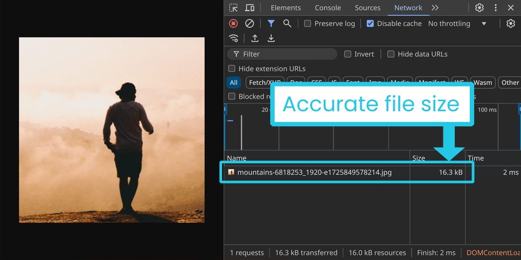Viewport: 521px width, 260px height.
Task: Switch to the Console tab
Action: pyautogui.click(x=327, y=8)
